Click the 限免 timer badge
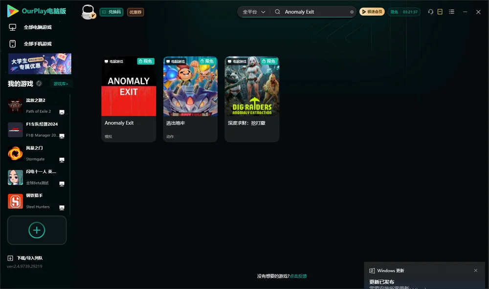 pos(404,12)
